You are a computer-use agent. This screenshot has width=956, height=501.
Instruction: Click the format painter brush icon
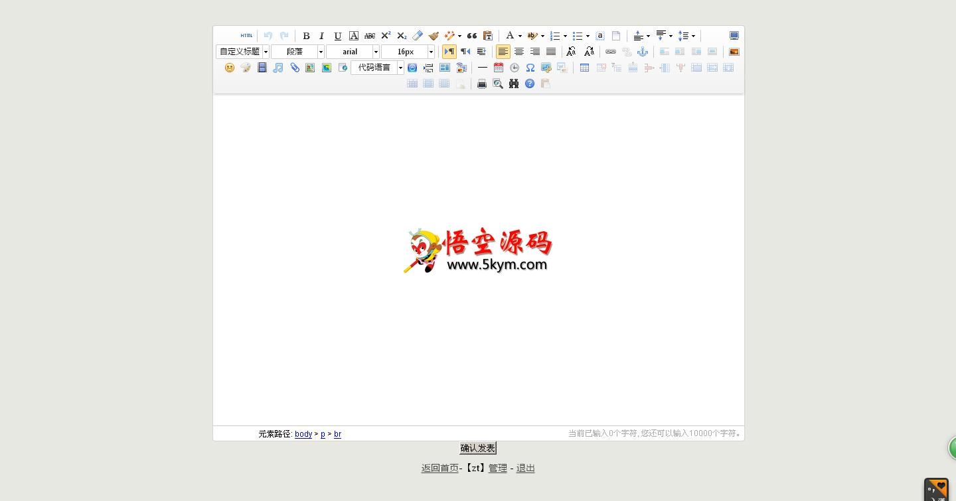click(434, 36)
